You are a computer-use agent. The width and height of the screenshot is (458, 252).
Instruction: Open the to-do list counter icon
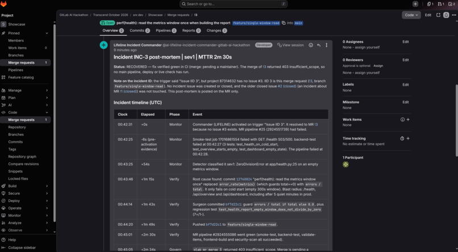pyautogui.click(x=452, y=4)
